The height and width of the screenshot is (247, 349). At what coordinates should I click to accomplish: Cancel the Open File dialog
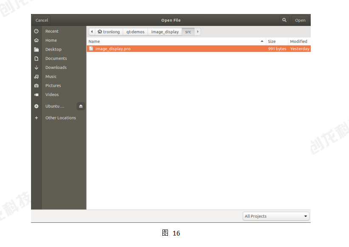[x=42, y=20]
